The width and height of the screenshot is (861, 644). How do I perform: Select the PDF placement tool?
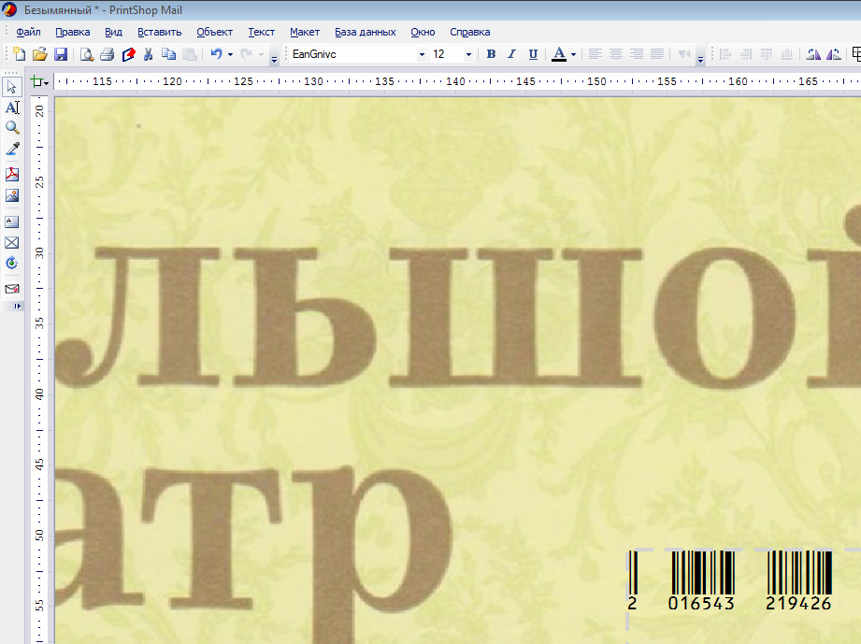(x=12, y=175)
